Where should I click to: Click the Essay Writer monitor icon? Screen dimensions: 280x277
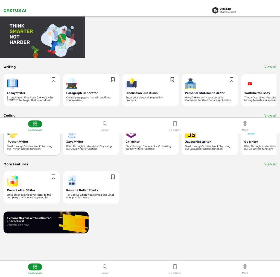[x=12, y=84]
